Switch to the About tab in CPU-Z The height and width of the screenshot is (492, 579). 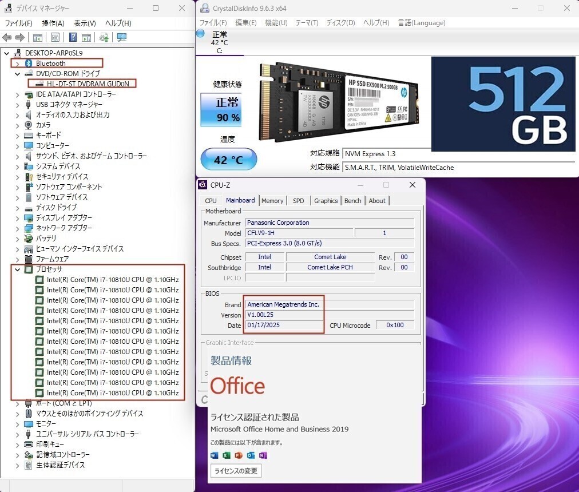point(377,201)
